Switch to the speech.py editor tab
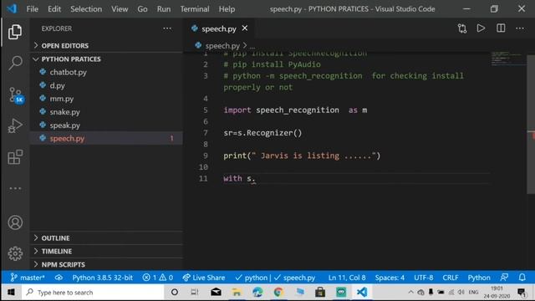 (219, 28)
